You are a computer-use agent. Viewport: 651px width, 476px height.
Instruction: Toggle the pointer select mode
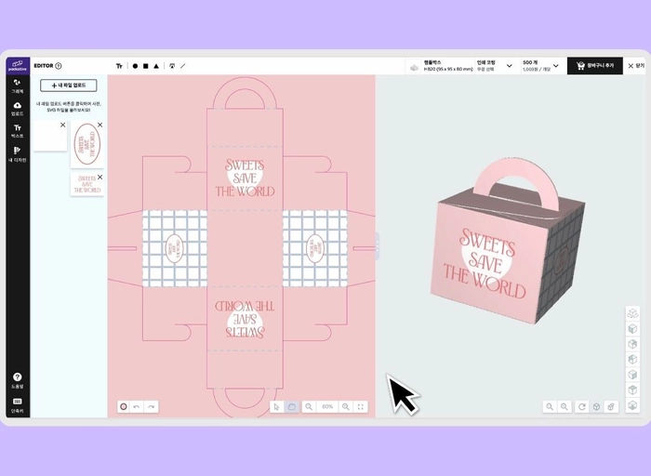[x=277, y=406]
